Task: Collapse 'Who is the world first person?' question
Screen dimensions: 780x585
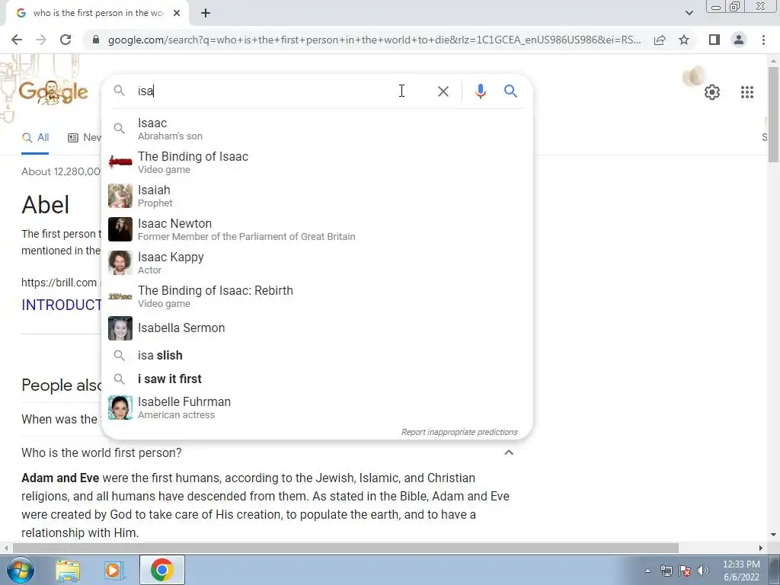Action: (508, 452)
